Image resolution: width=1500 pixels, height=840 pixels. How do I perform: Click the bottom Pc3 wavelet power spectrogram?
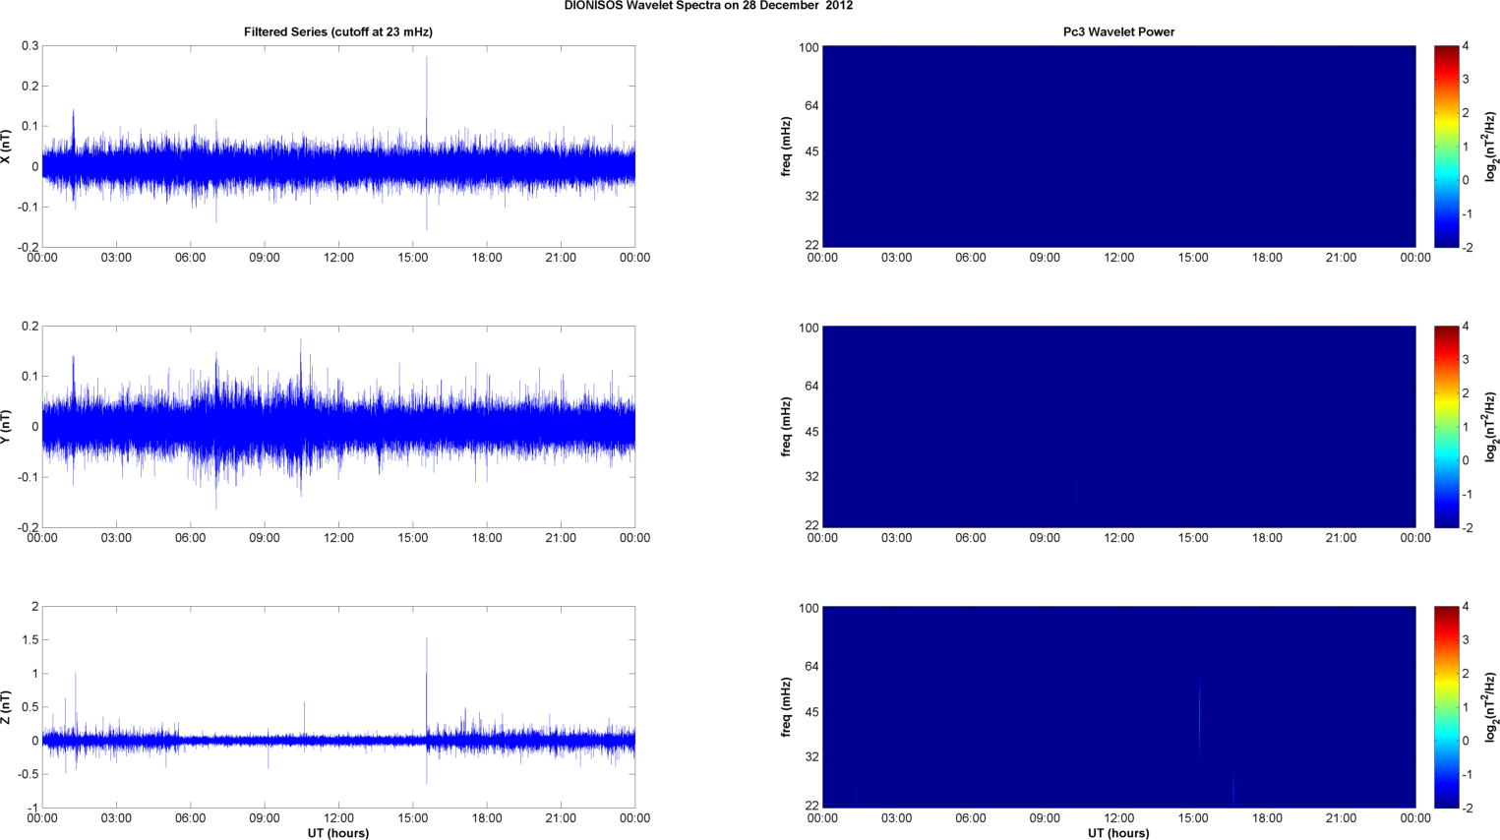coord(1118,707)
